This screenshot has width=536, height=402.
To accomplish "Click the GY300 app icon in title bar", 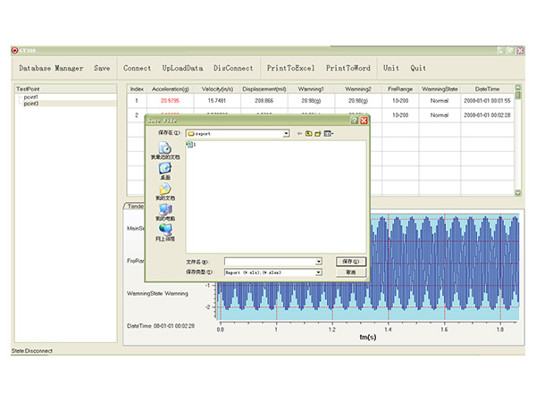I will click(x=14, y=51).
